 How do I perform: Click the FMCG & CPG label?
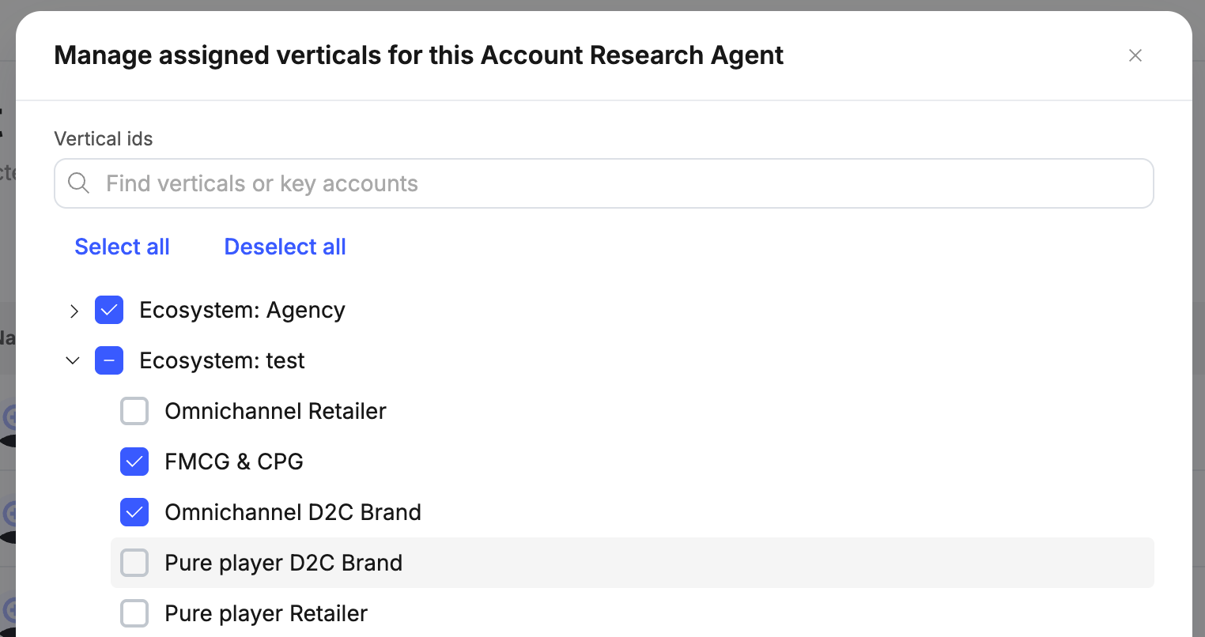tap(233, 462)
